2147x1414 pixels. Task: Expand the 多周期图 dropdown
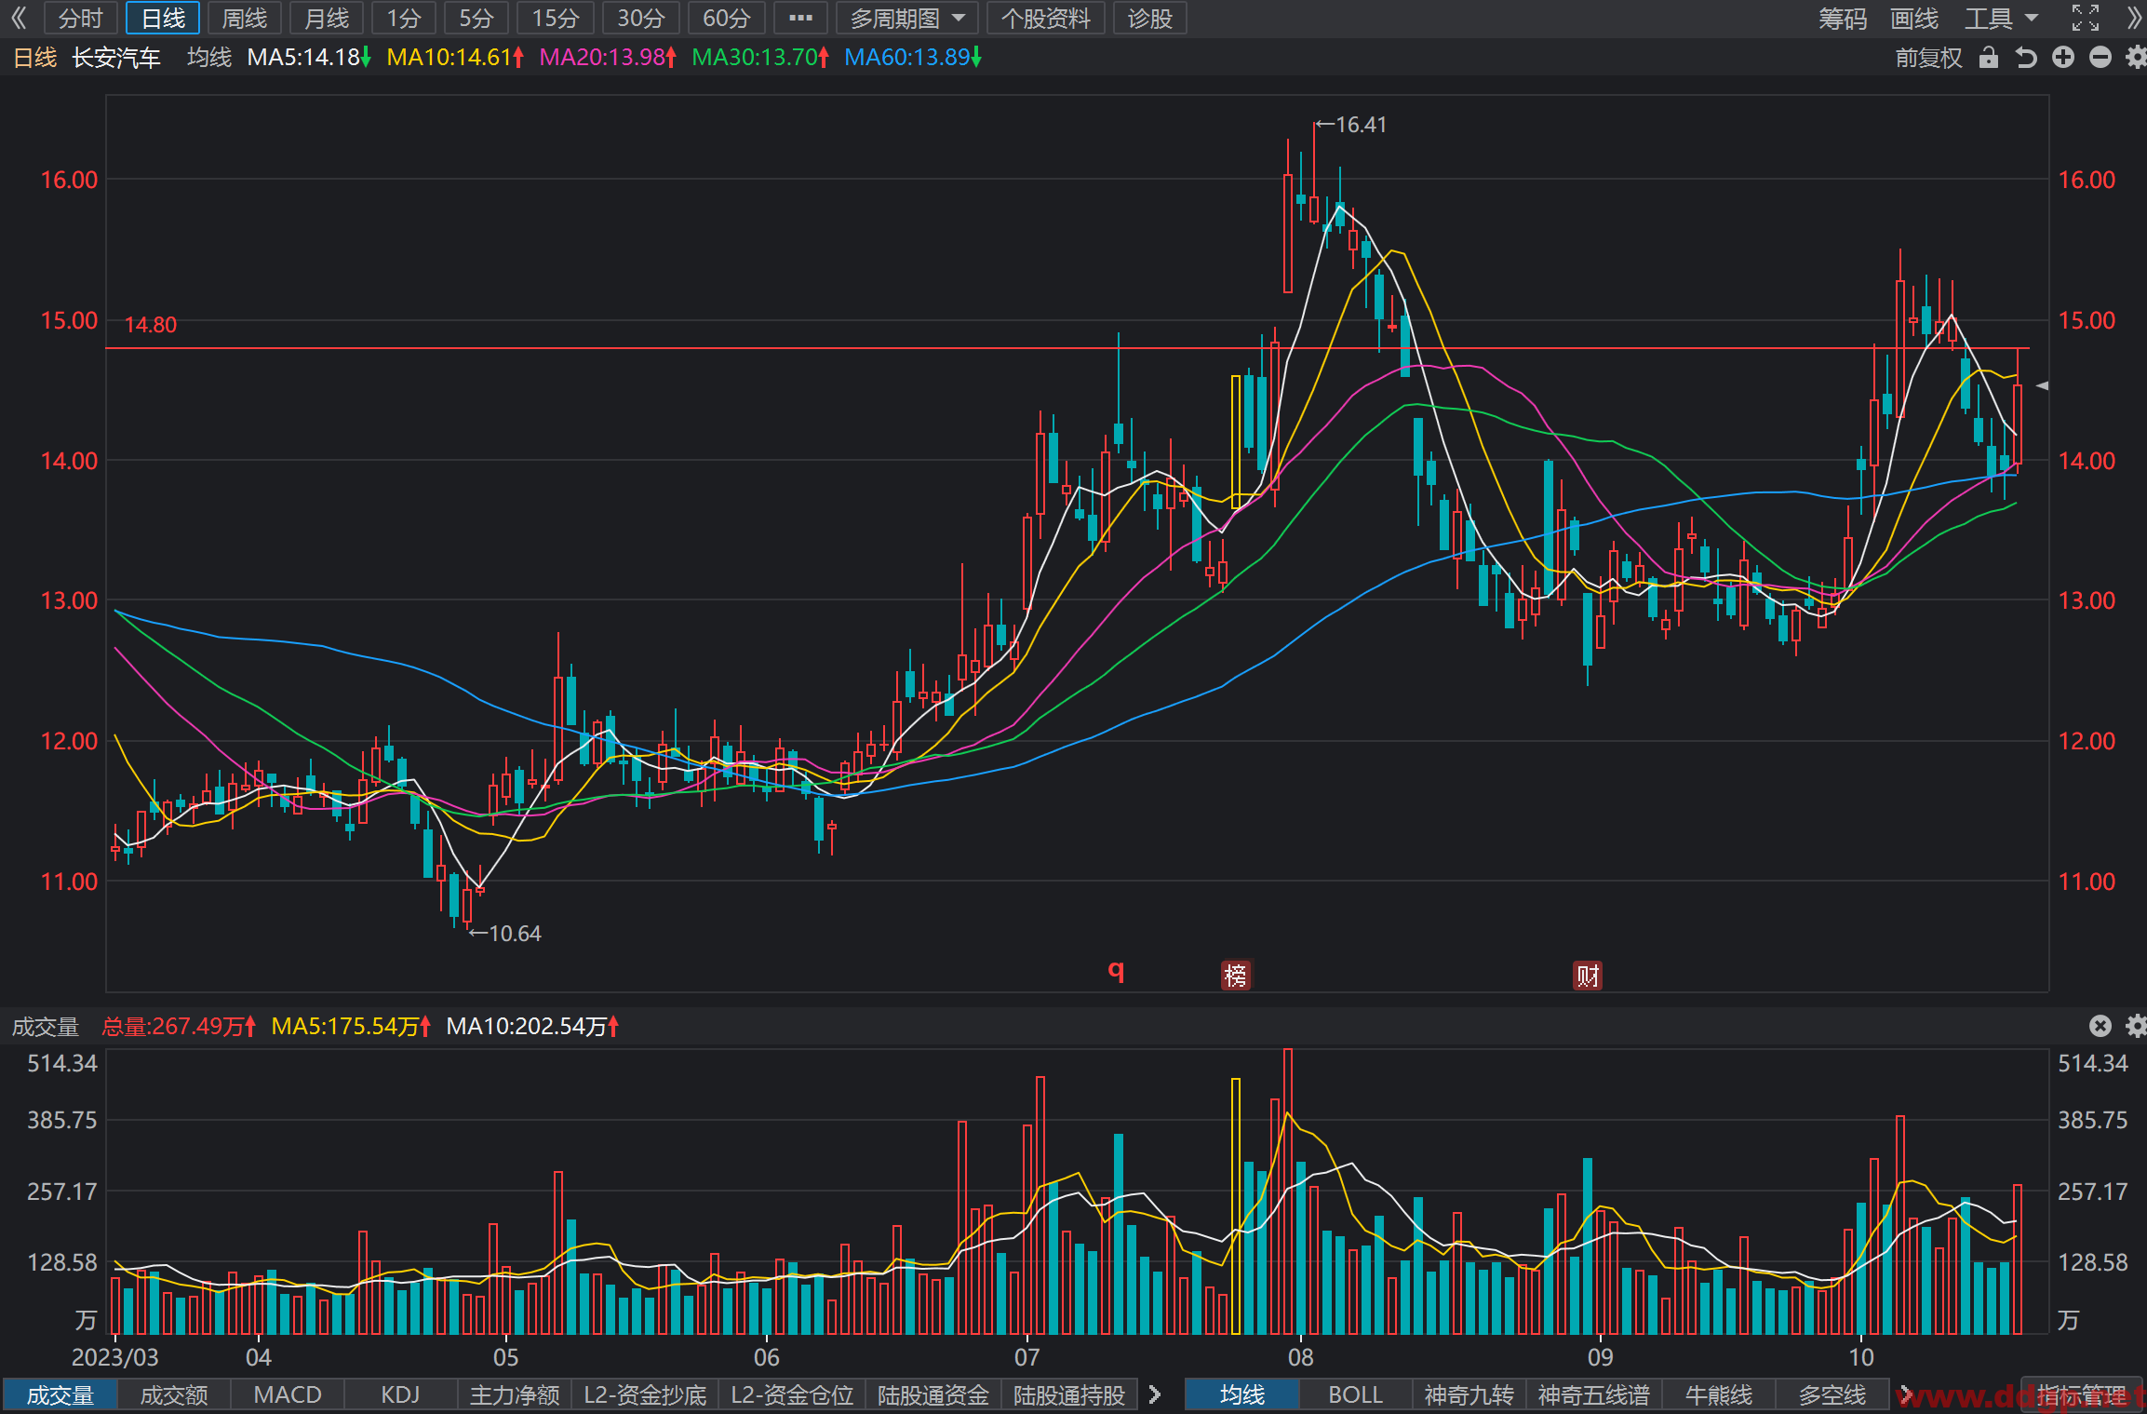(x=907, y=18)
